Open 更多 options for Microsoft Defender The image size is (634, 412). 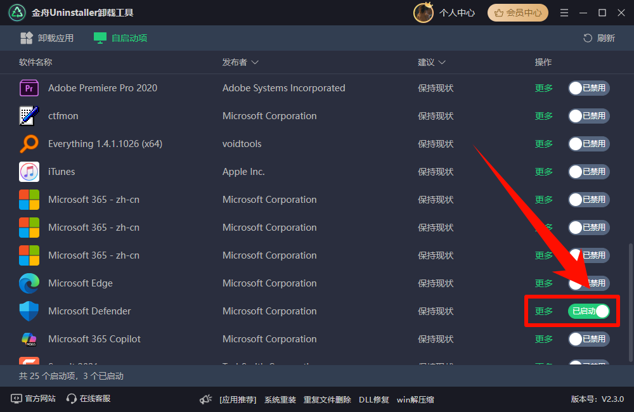[543, 311]
